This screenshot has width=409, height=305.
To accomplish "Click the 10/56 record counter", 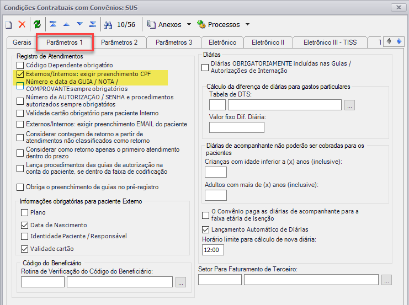I will click(126, 25).
